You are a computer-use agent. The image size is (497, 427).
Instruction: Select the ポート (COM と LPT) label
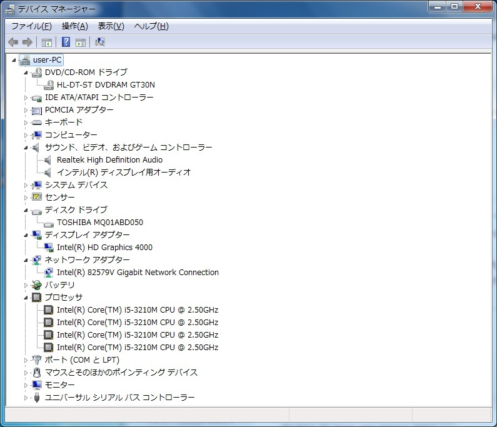pyautogui.click(x=82, y=360)
